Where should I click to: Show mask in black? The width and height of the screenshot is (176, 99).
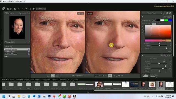pyautogui.click(x=158, y=20)
